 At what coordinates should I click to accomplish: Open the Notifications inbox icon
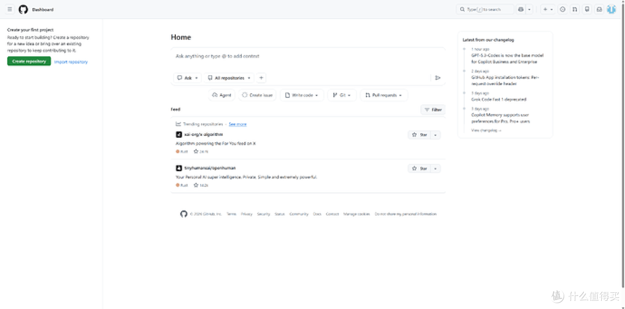click(x=599, y=9)
